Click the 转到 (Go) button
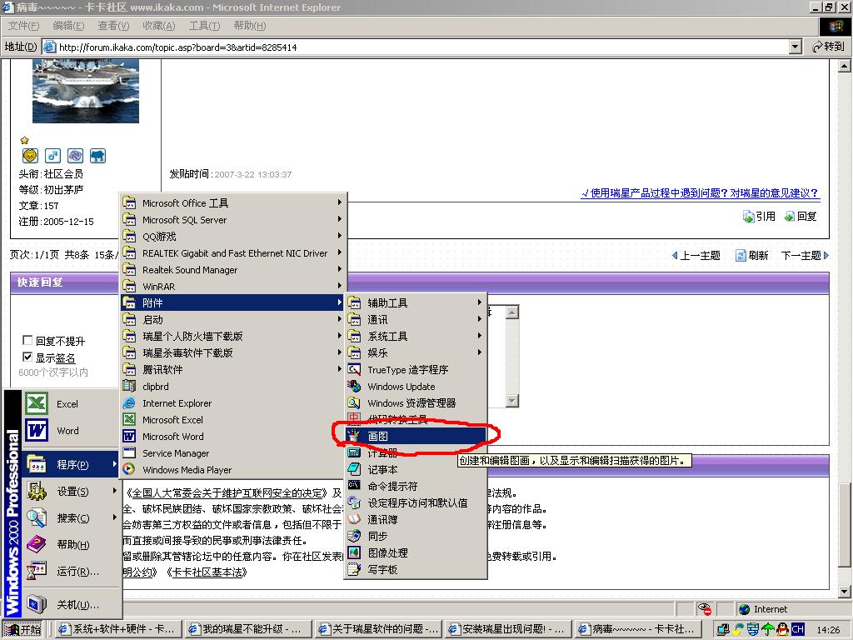 point(828,47)
